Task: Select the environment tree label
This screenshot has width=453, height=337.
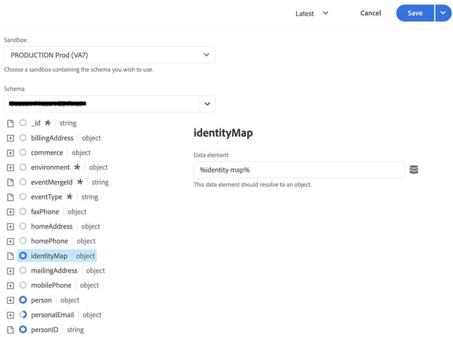Action: point(50,167)
